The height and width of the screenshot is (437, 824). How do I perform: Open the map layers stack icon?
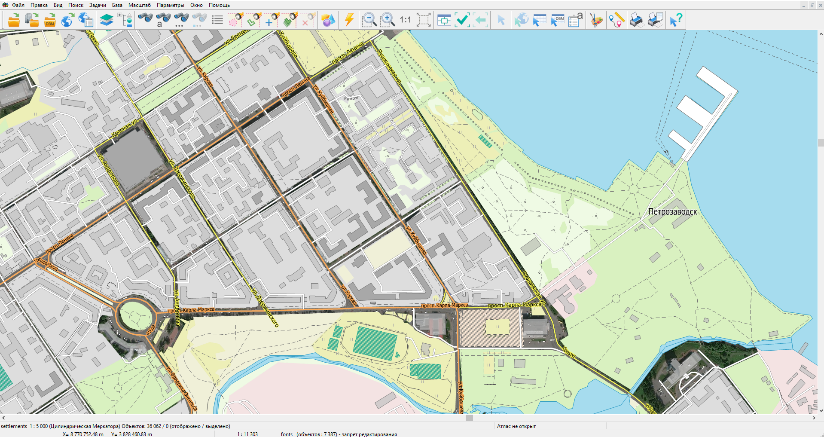click(106, 20)
